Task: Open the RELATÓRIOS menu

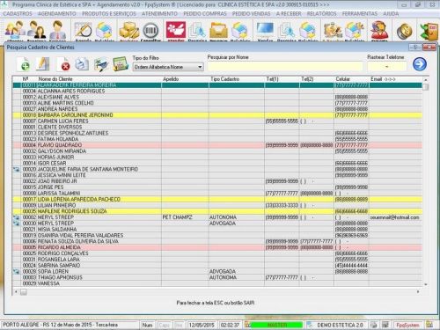Action: (x=321, y=14)
